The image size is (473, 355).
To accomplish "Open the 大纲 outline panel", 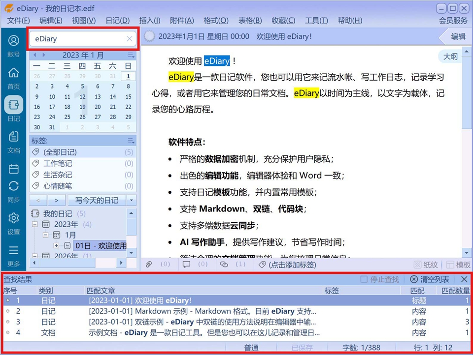I will pos(450,57).
